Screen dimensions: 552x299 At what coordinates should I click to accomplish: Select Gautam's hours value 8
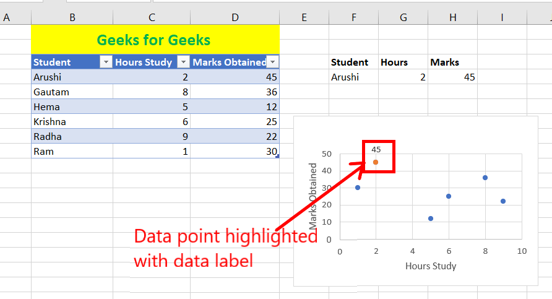click(x=152, y=92)
